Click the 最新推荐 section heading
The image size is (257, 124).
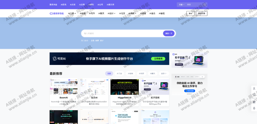[56, 74]
